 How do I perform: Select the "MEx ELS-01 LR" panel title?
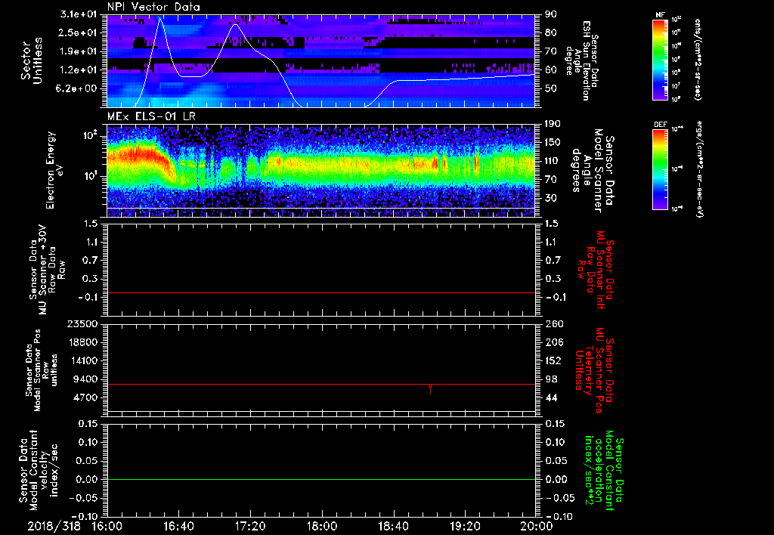(151, 116)
